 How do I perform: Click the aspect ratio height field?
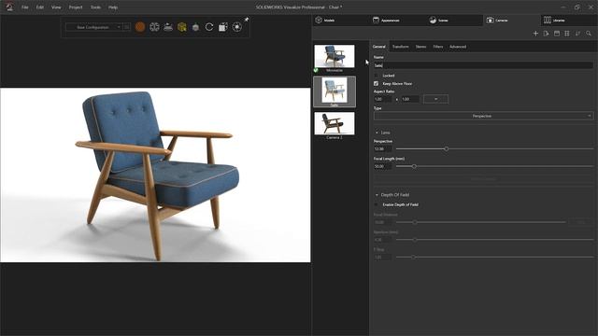click(410, 99)
